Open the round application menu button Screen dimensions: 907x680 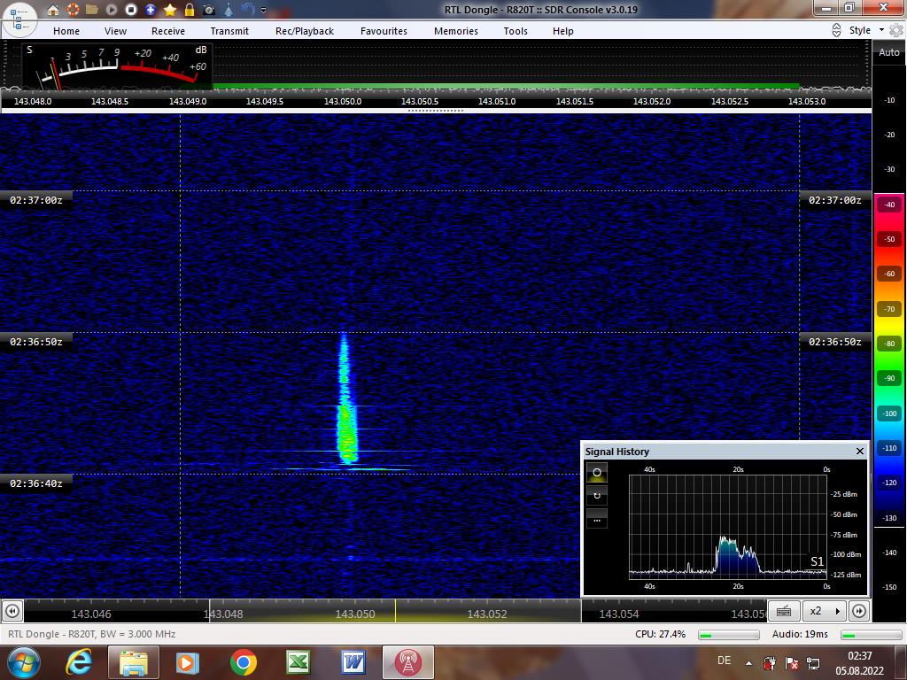coord(19,19)
